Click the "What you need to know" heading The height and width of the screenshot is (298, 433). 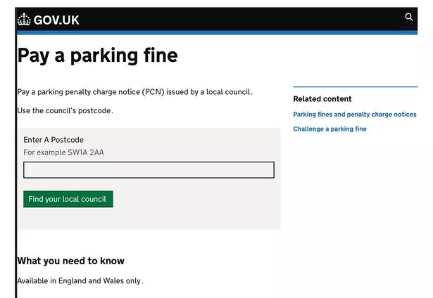click(x=70, y=261)
